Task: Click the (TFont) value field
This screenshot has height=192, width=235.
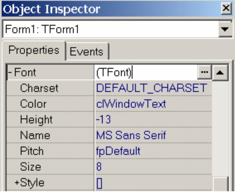Action: (x=146, y=72)
